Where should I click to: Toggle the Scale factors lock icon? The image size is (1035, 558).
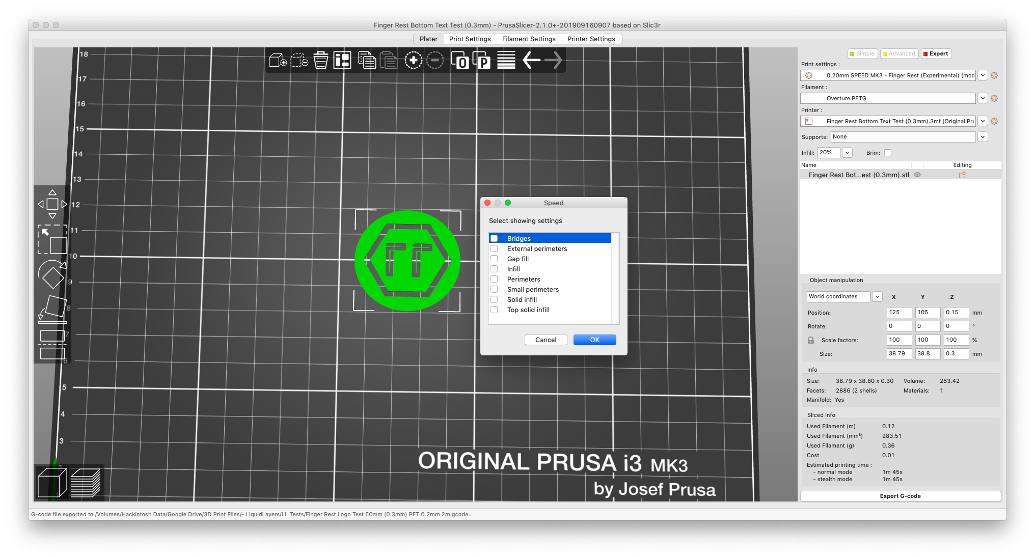point(811,340)
